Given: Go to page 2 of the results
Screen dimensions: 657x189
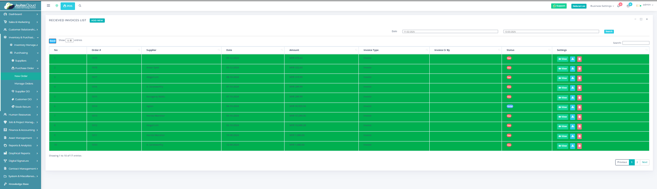Looking at the screenshot, I should [x=637, y=162].
